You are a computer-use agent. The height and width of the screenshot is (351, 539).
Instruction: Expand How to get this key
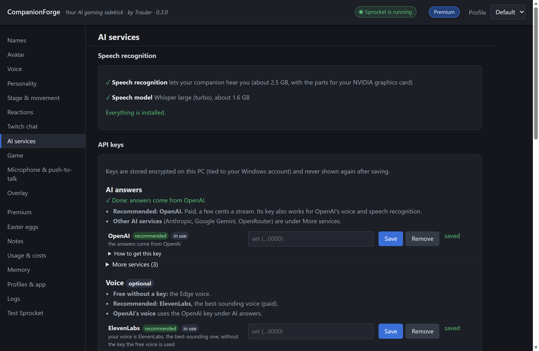point(135,253)
